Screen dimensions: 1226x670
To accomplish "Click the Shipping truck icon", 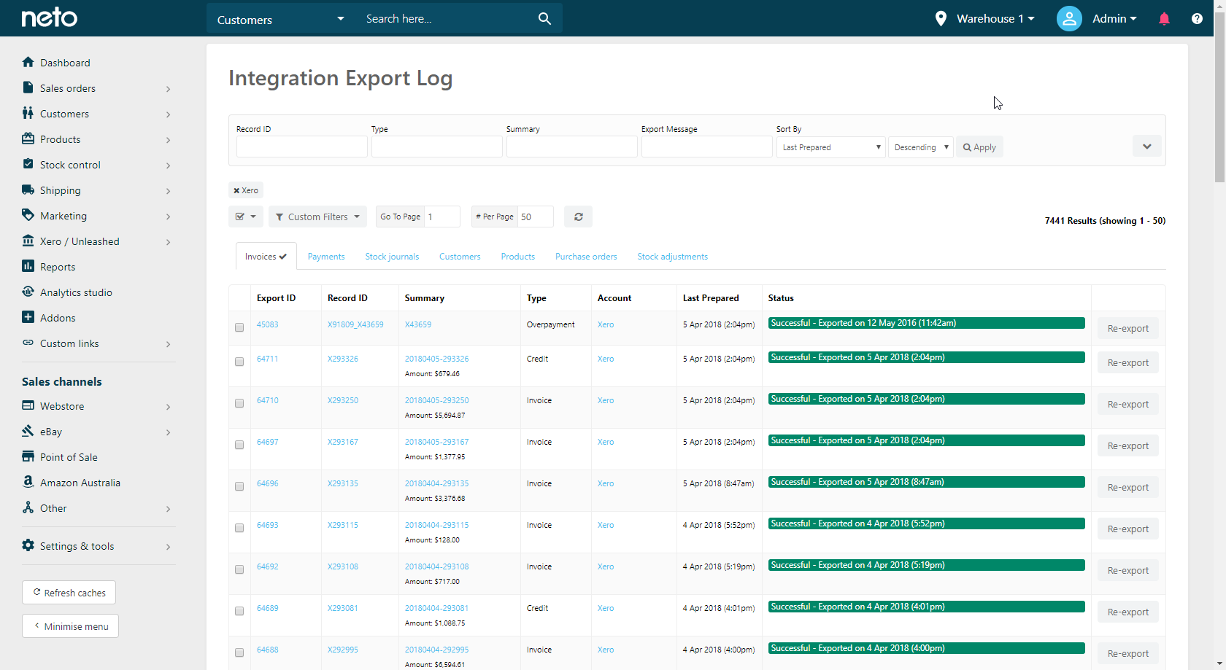I will pyautogui.click(x=28, y=190).
